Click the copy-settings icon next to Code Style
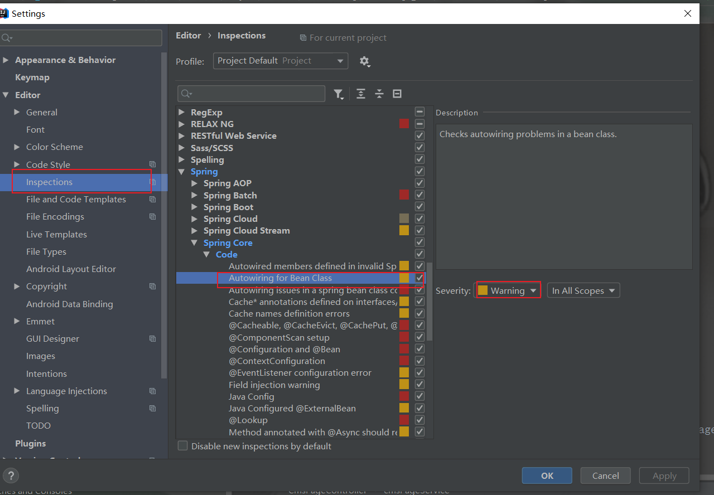Image resolution: width=714 pixels, height=495 pixels. (152, 164)
